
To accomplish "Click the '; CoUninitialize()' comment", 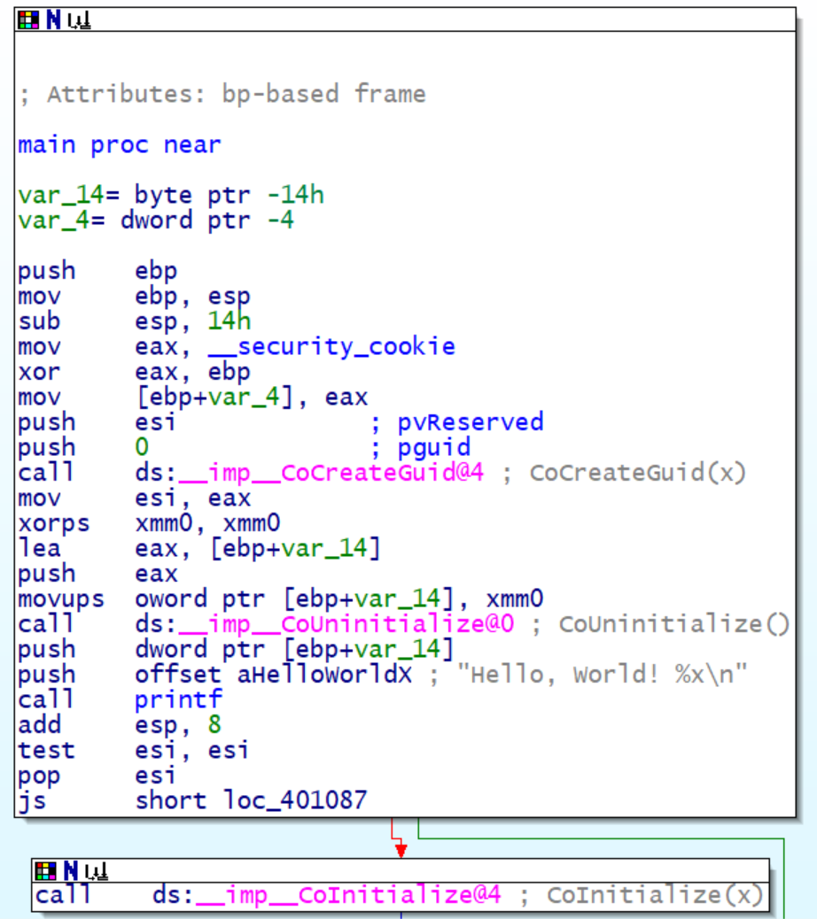I will pyautogui.click(x=661, y=624).
